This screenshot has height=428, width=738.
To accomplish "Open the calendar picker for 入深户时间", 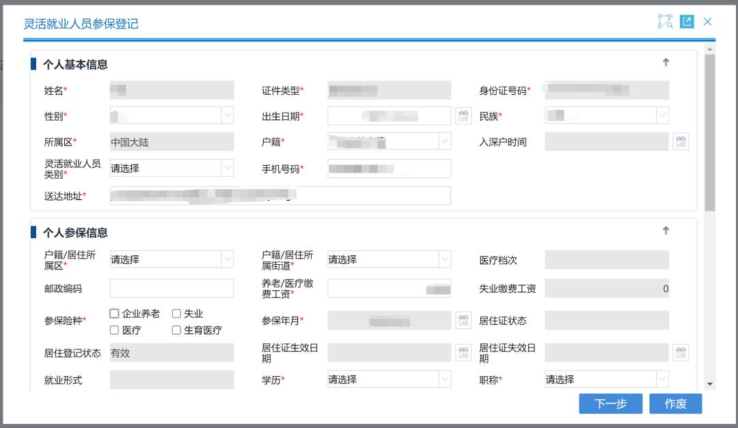I will [681, 141].
